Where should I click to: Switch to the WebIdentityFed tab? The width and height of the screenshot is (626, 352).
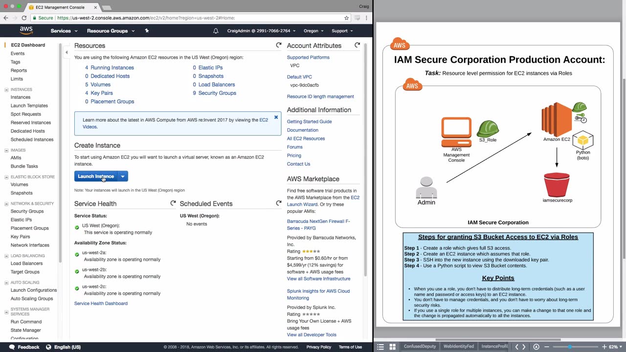click(459, 347)
